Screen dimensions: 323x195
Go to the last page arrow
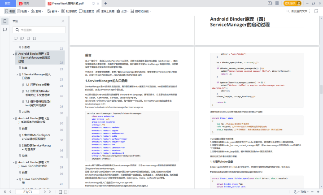pyautogui.click(x=50, y=192)
